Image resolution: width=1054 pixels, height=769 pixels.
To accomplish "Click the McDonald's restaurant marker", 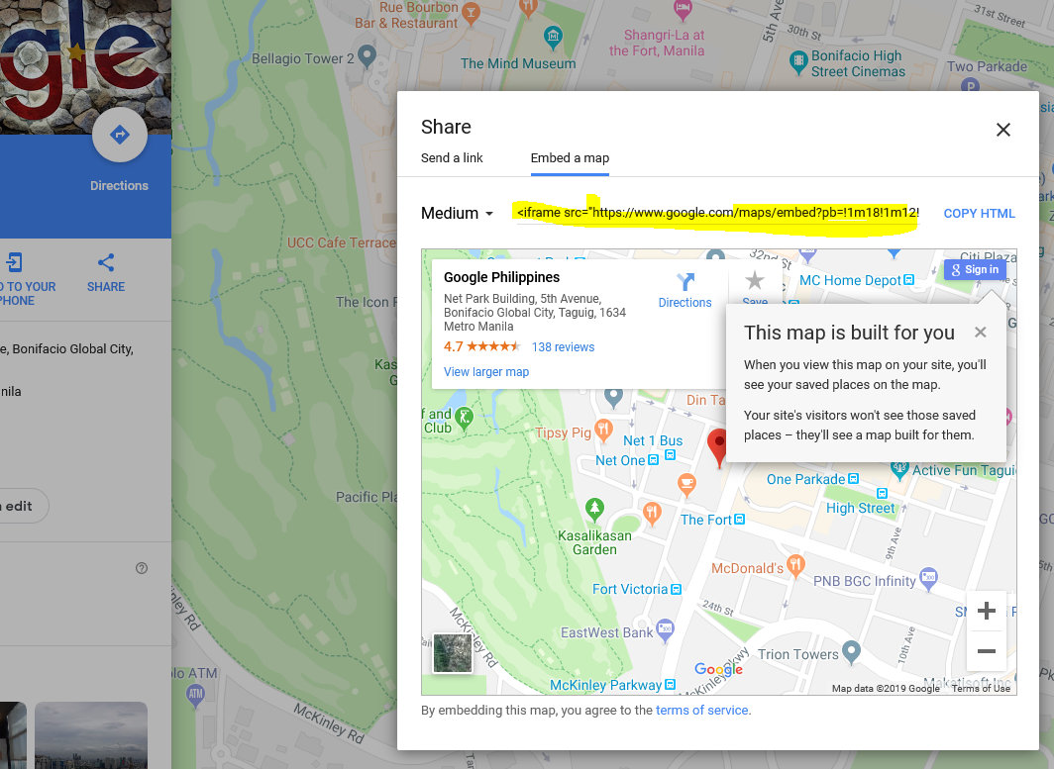I will [x=795, y=565].
